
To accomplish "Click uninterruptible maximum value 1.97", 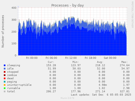I will coord(126,85).
